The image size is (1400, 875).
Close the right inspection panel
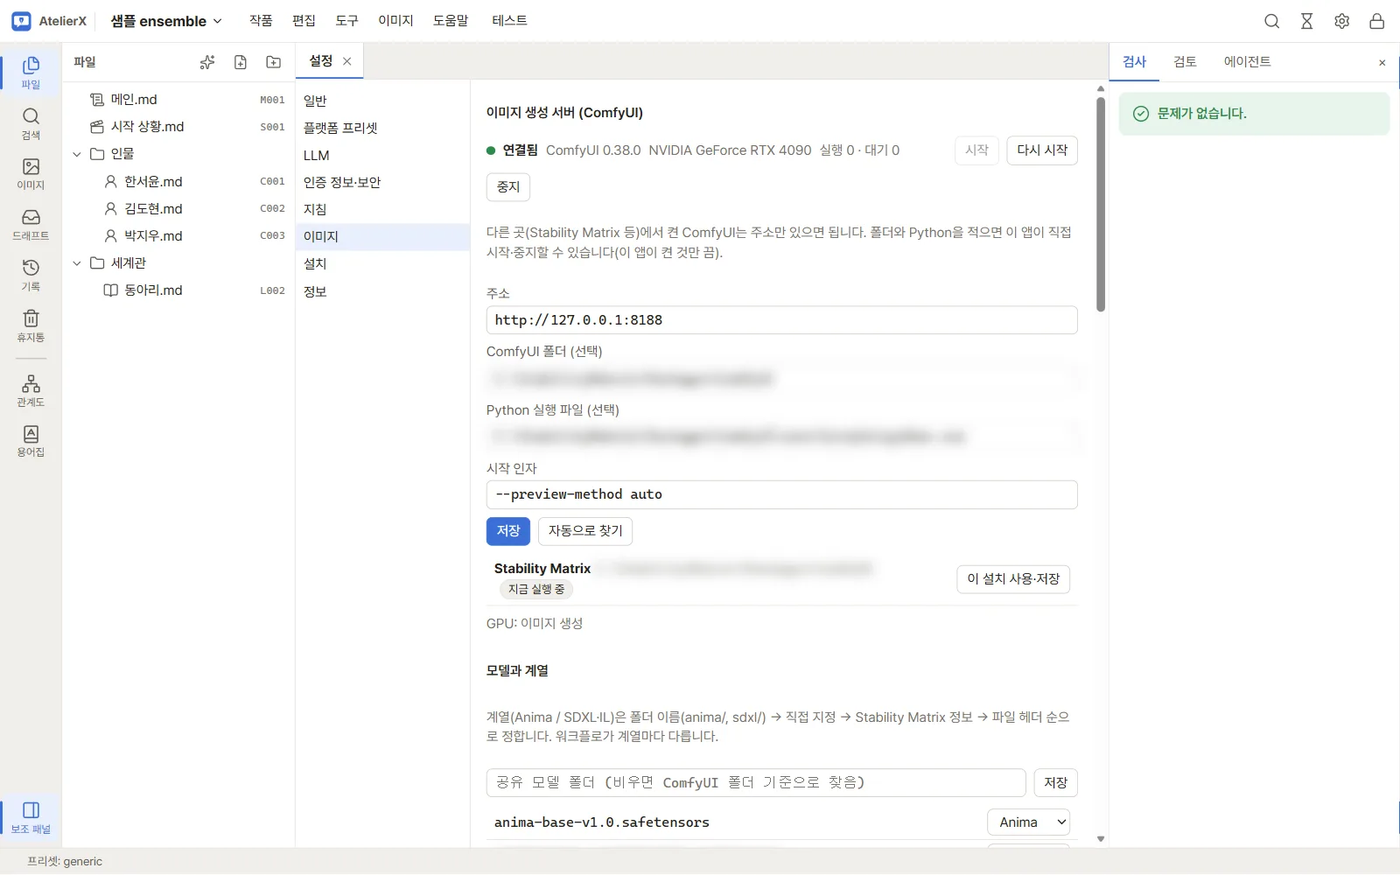(x=1382, y=63)
